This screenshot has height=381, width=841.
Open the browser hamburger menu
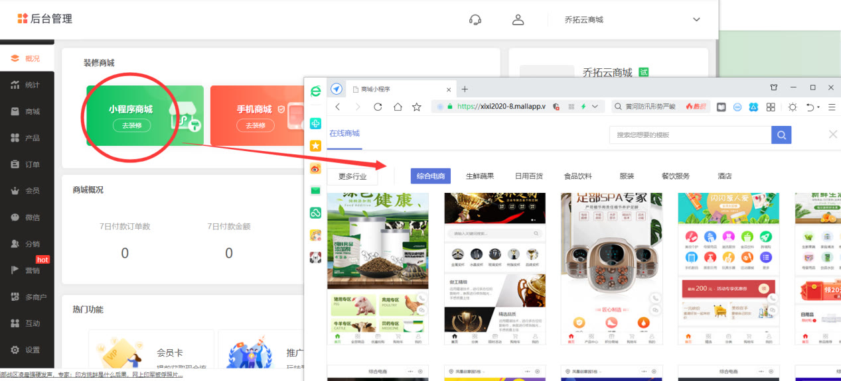click(x=832, y=107)
